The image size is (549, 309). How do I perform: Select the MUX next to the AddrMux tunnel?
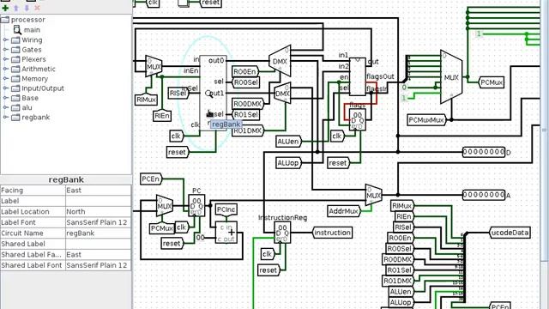pos(374,195)
